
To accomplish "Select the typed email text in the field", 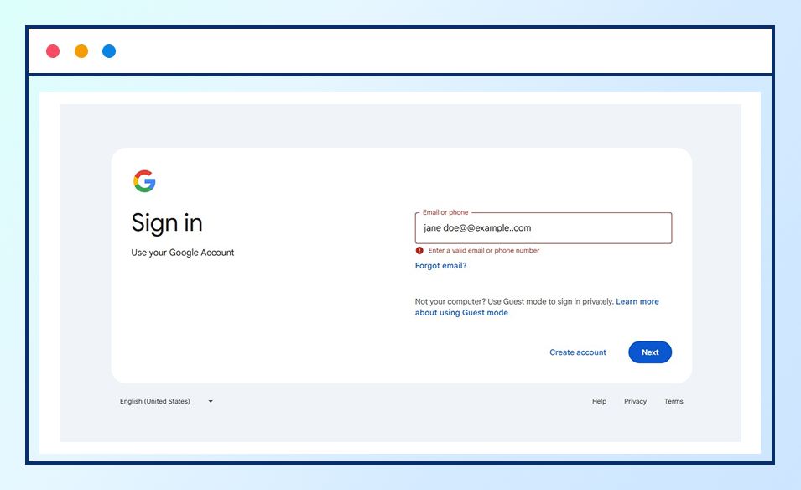I will click(x=478, y=227).
